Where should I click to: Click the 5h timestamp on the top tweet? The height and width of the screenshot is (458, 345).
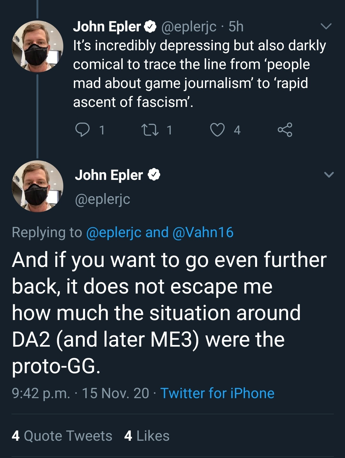tap(236, 27)
